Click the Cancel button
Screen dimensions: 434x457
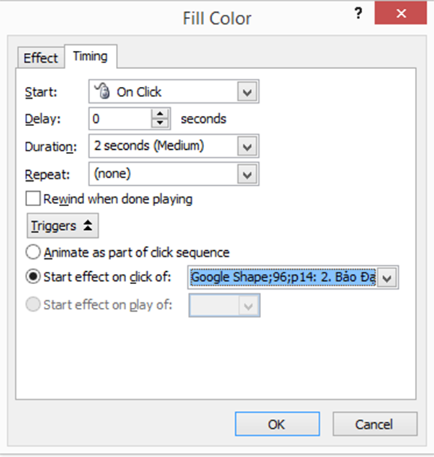point(375,424)
